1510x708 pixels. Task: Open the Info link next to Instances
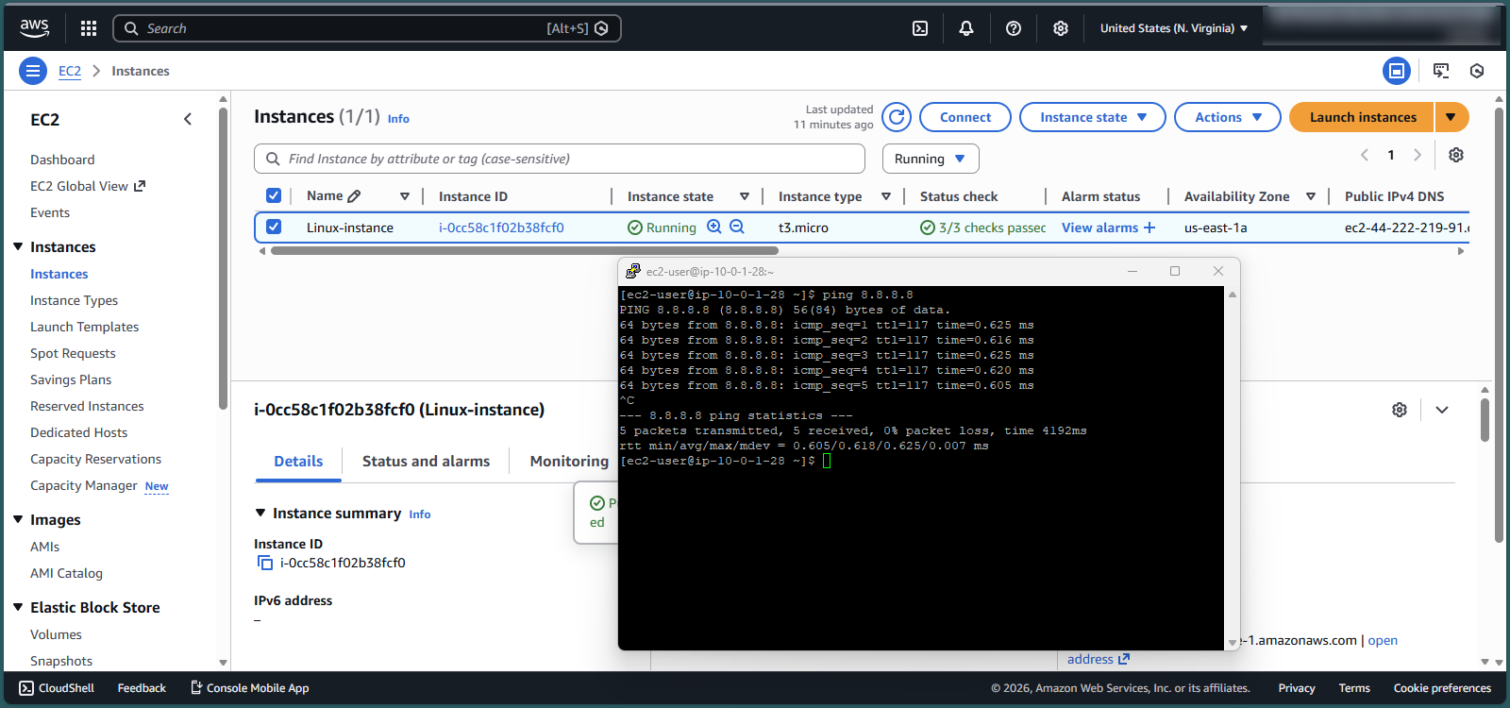click(x=398, y=119)
